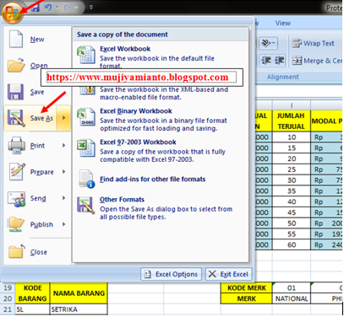Screen dimensions: 344x322
Task: Choose Open from the Office menu
Action: click(37, 66)
